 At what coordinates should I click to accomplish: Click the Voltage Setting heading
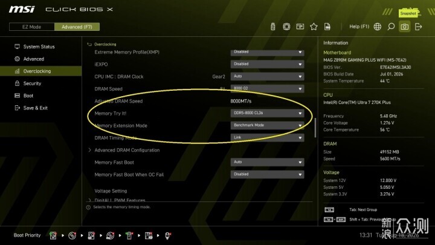[x=111, y=191]
